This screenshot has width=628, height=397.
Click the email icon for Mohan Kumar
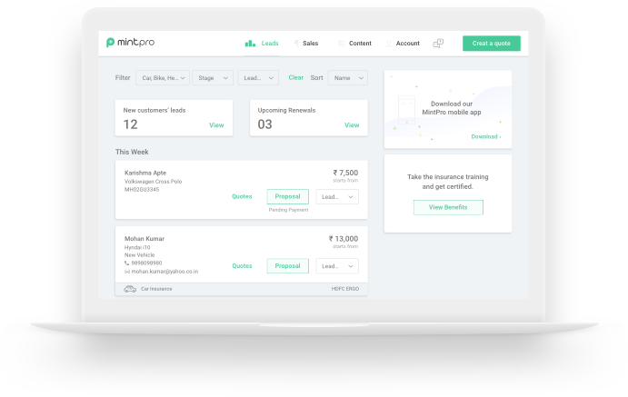[x=127, y=271]
